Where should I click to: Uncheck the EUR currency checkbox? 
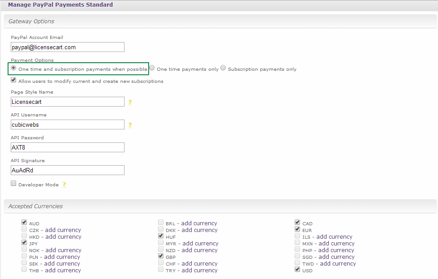297,229
